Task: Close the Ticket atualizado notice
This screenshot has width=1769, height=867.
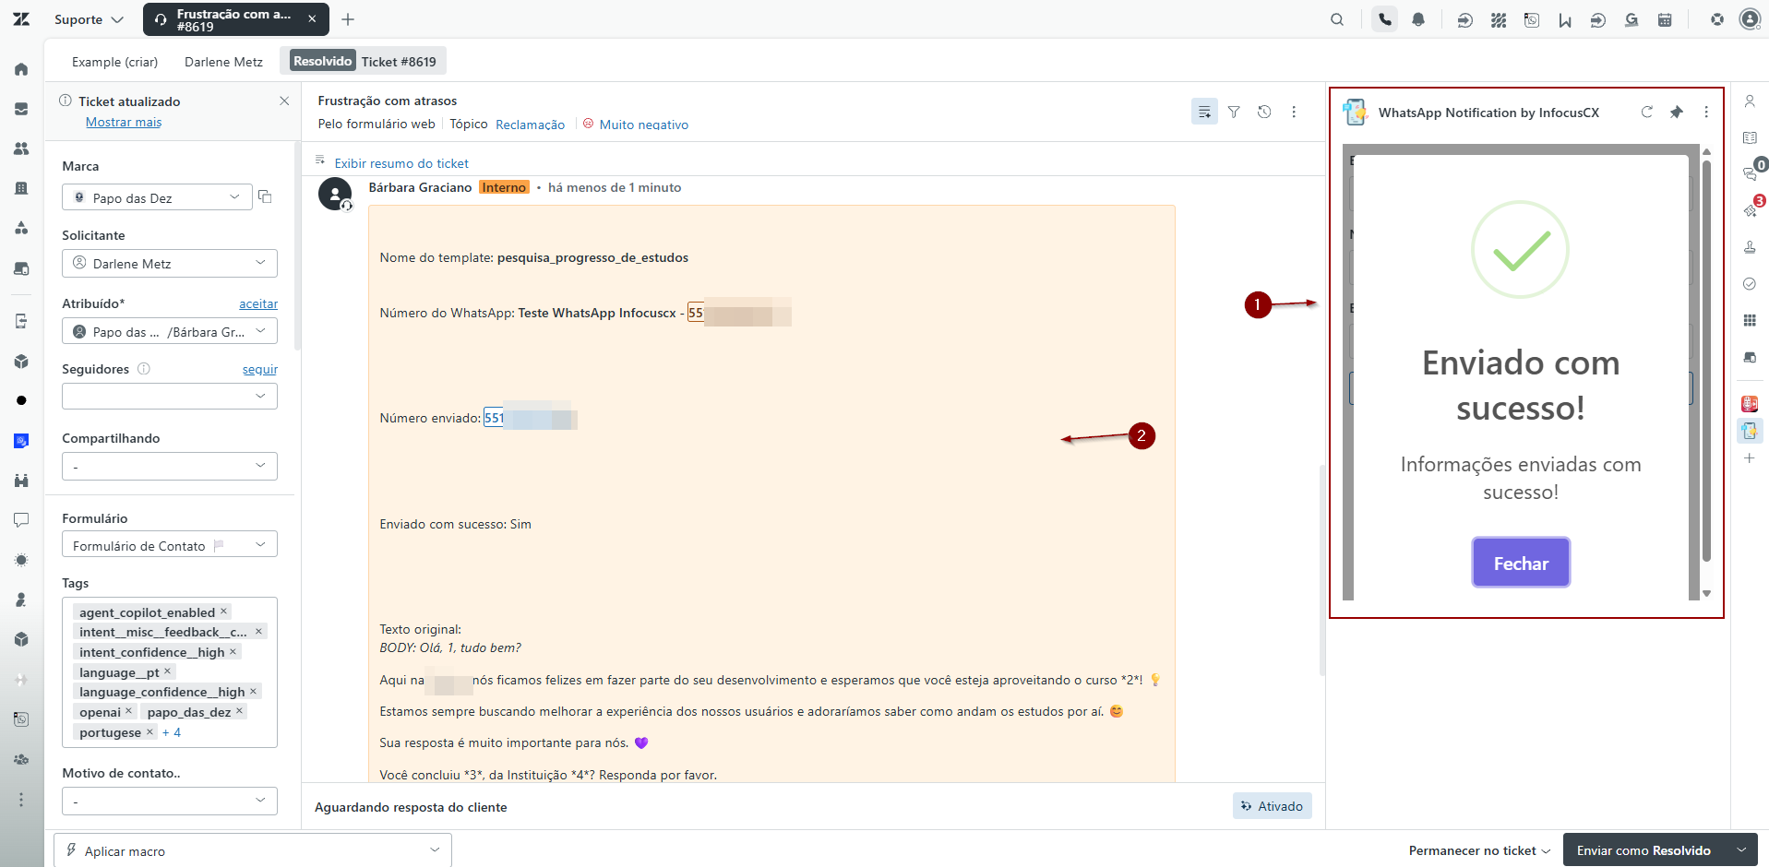Action: (284, 101)
